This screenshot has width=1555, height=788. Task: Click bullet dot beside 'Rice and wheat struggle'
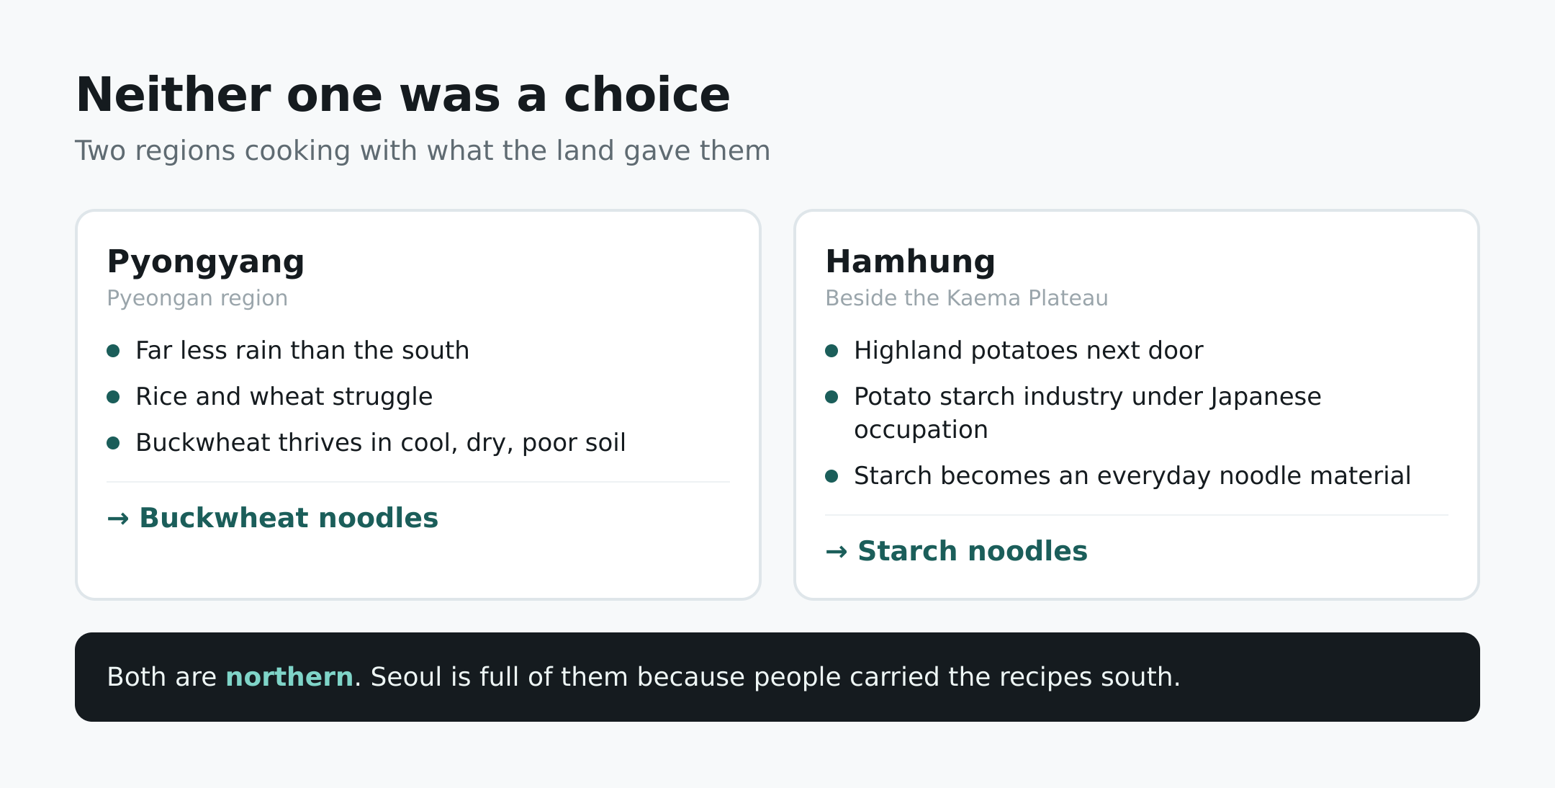pos(113,397)
